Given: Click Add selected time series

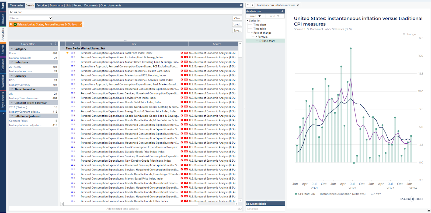Looking at the screenshot, I should (123, 209).
